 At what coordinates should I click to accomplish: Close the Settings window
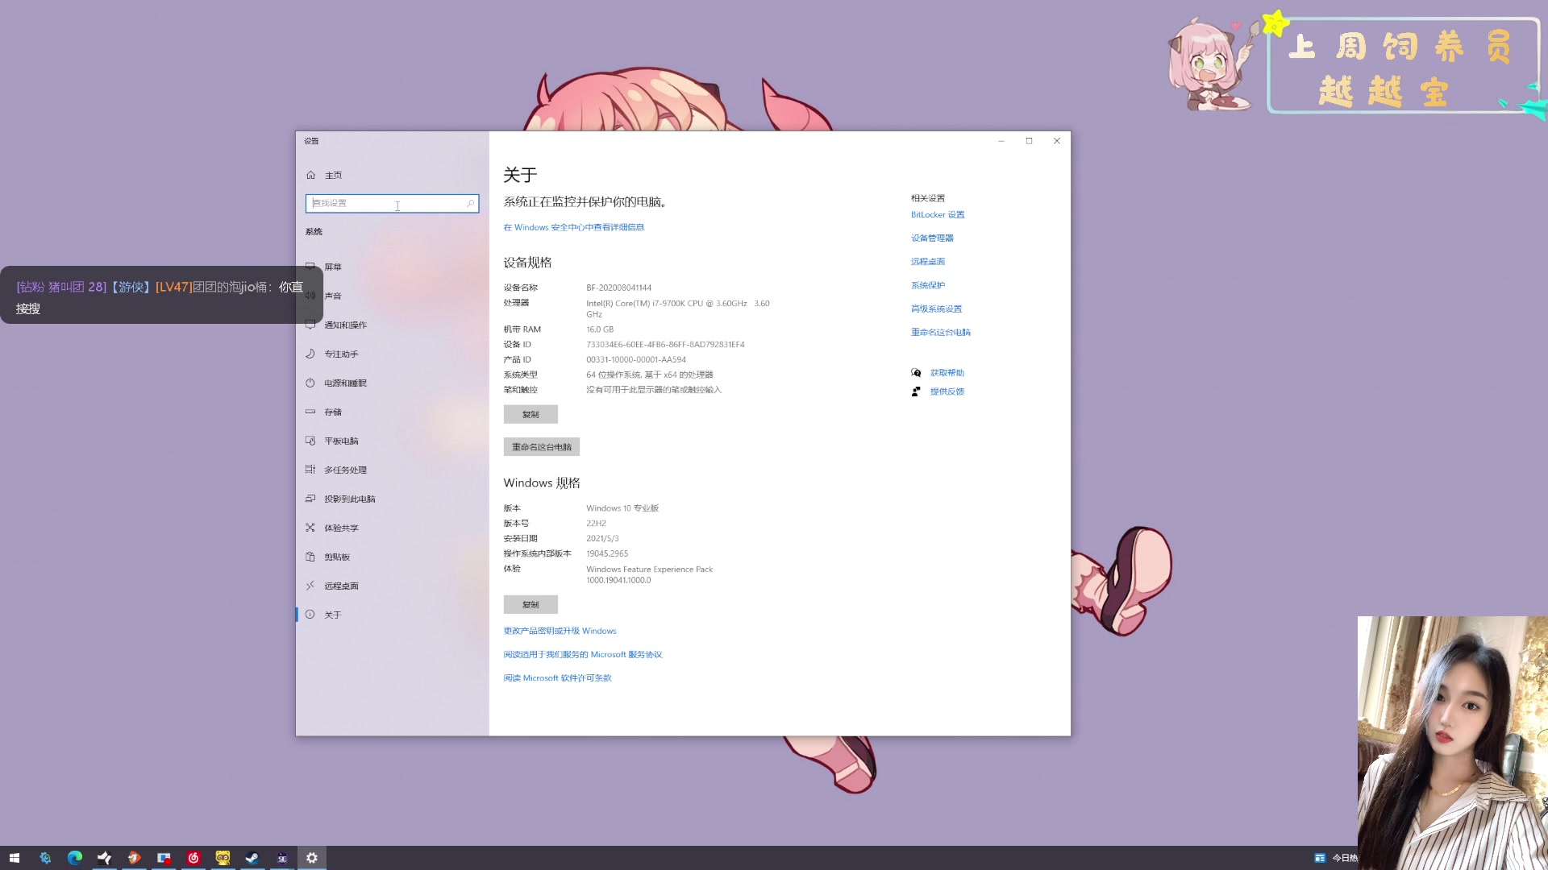(1057, 141)
